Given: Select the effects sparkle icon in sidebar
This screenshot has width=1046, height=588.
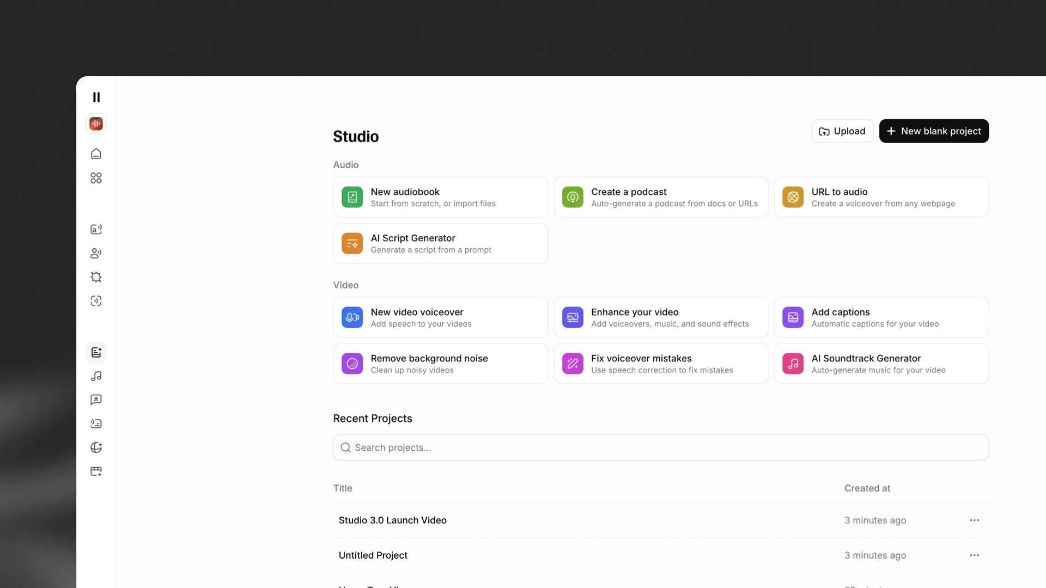Looking at the screenshot, I should click(96, 277).
